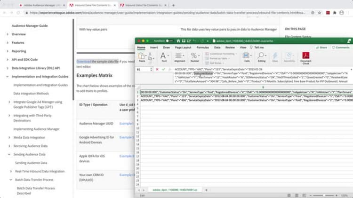Switch to Page Break view in status bar
Image resolution: width=353 pixels, height=198 pixels.
coord(304,195)
